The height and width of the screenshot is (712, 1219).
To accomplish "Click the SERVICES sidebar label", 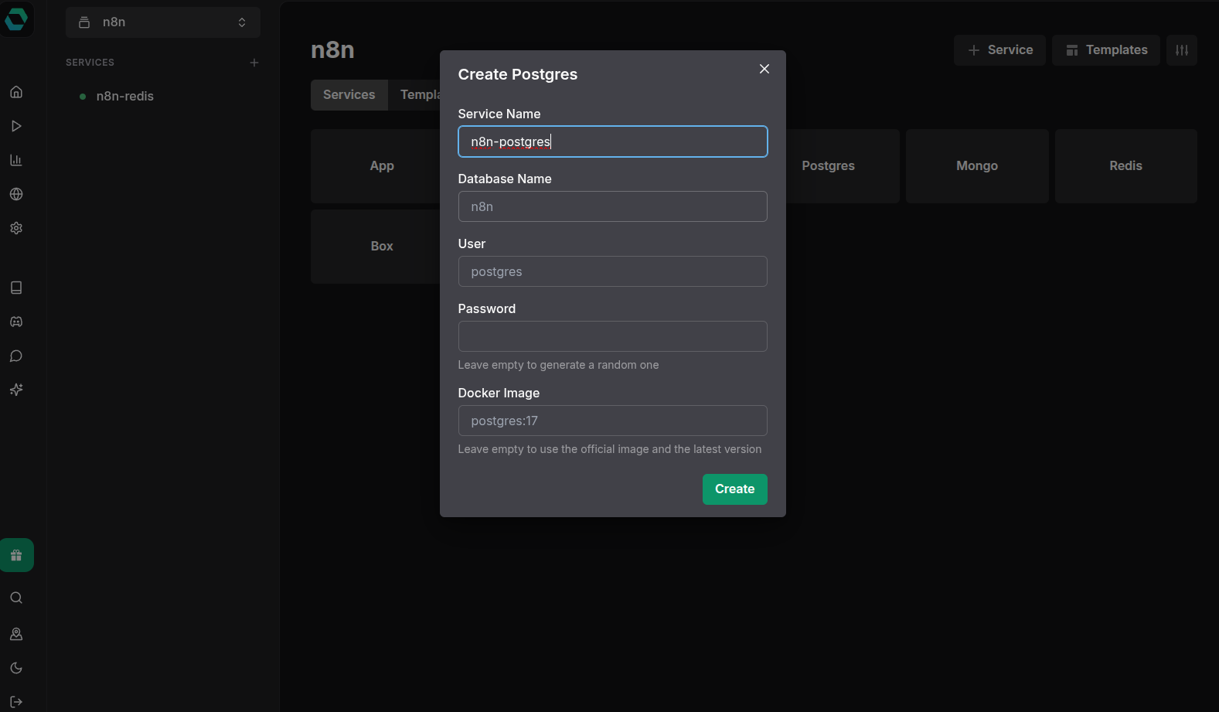I will pyautogui.click(x=90, y=63).
